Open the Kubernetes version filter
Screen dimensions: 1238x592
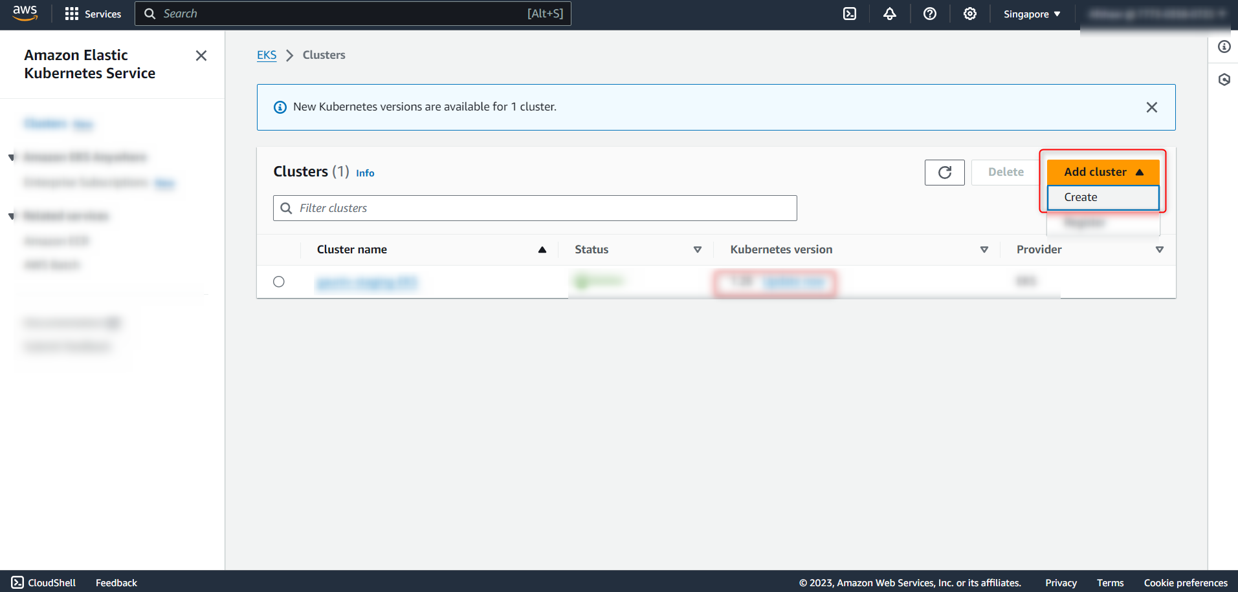(984, 249)
